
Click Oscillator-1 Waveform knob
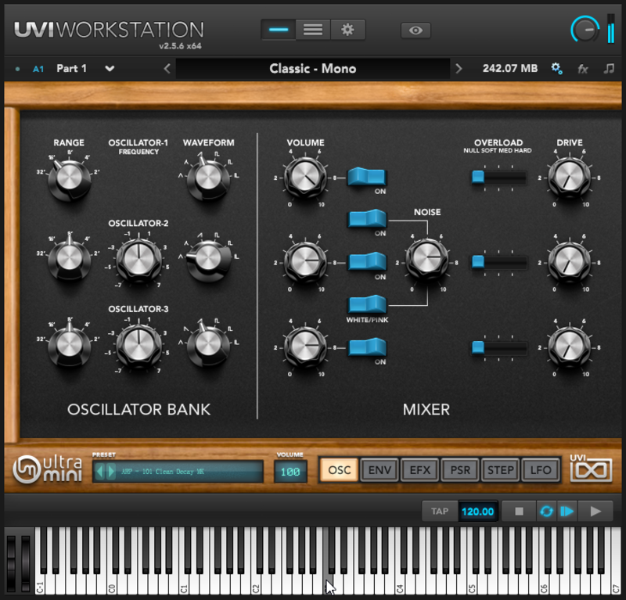pos(208,178)
